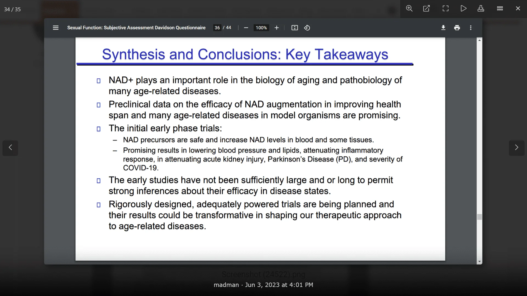Click caption 'madman · Jun 3, 2023 at 4:01 PM'
This screenshot has width=527, height=296.
tap(263, 285)
